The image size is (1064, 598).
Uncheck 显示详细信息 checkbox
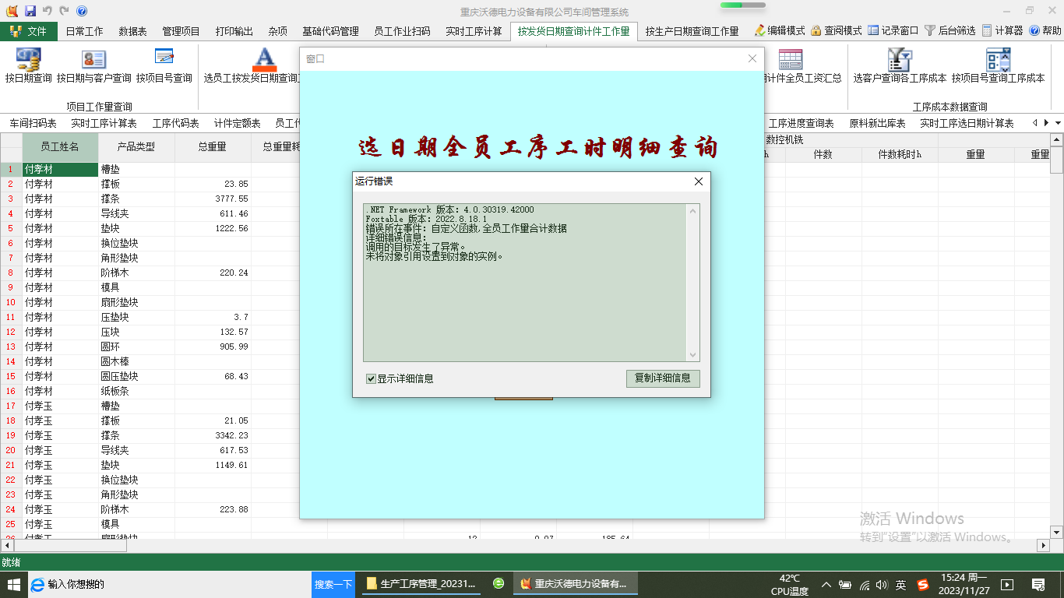pos(372,379)
